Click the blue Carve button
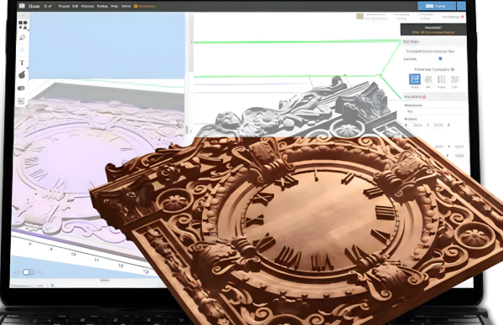 [x=437, y=6]
